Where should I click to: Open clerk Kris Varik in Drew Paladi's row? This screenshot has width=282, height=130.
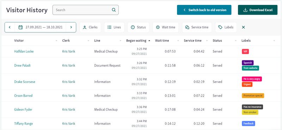(x=69, y=65)
